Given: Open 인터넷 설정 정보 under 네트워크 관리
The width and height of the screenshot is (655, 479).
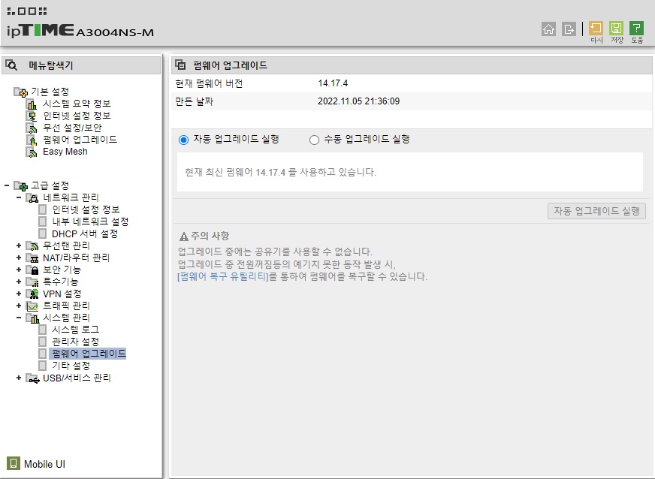Looking at the screenshot, I should point(86,209).
